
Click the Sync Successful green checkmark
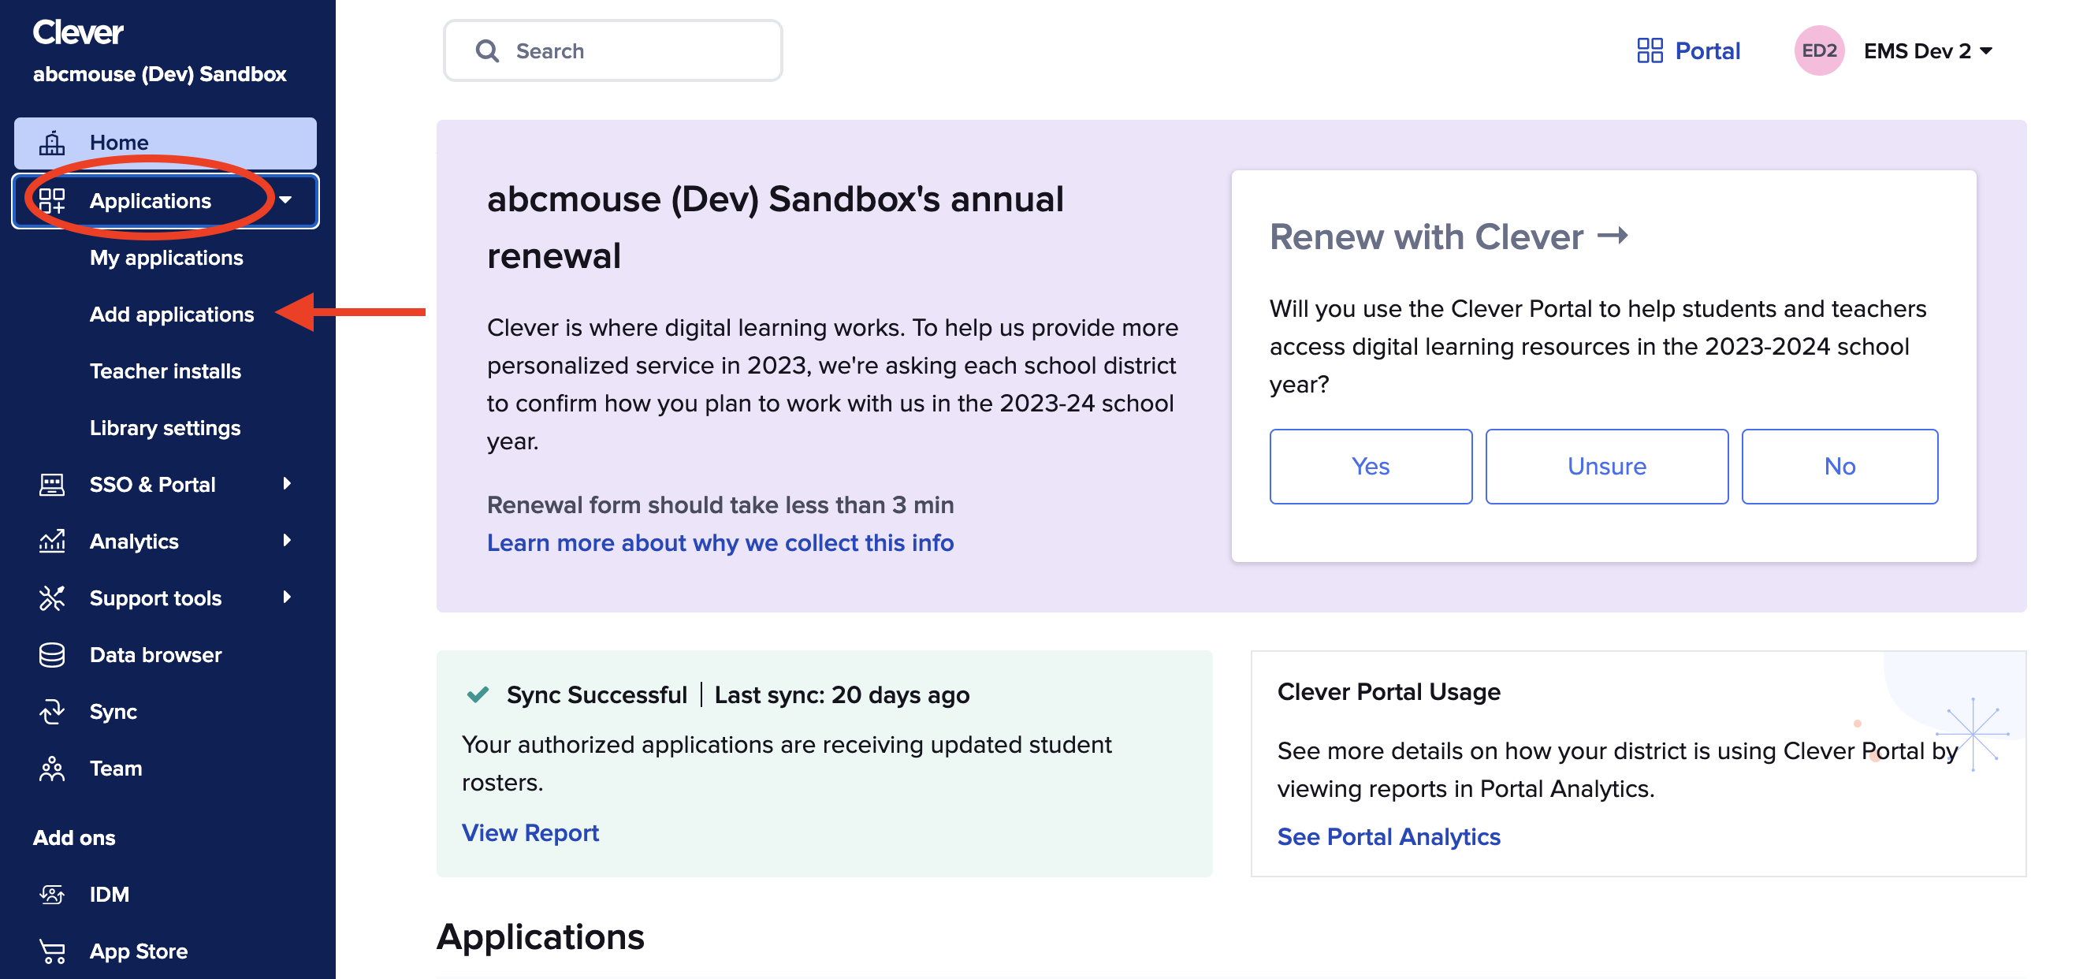click(x=478, y=694)
